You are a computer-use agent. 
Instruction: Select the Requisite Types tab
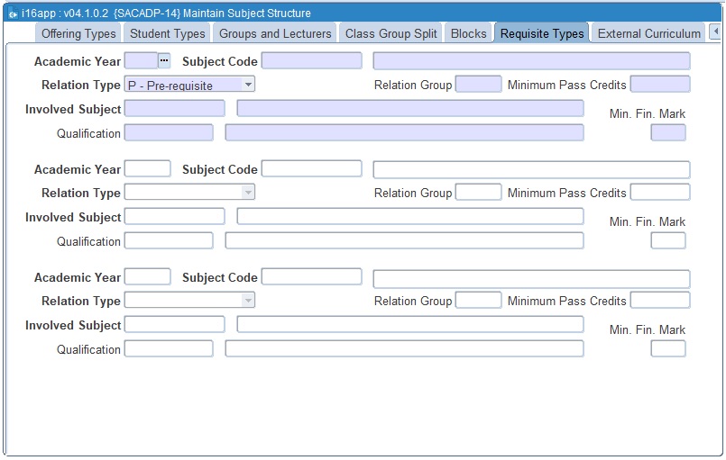(542, 33)
